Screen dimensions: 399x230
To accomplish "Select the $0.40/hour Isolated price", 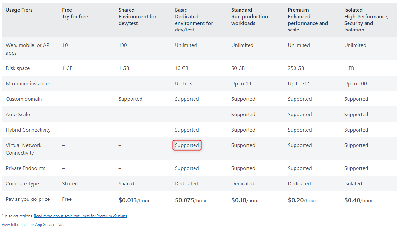I will pos(358,200).
